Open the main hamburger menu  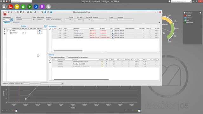click(4, 7)
